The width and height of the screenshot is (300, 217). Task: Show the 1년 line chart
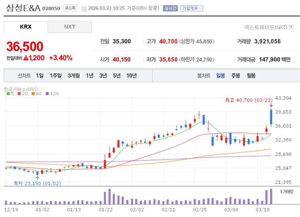90,76
